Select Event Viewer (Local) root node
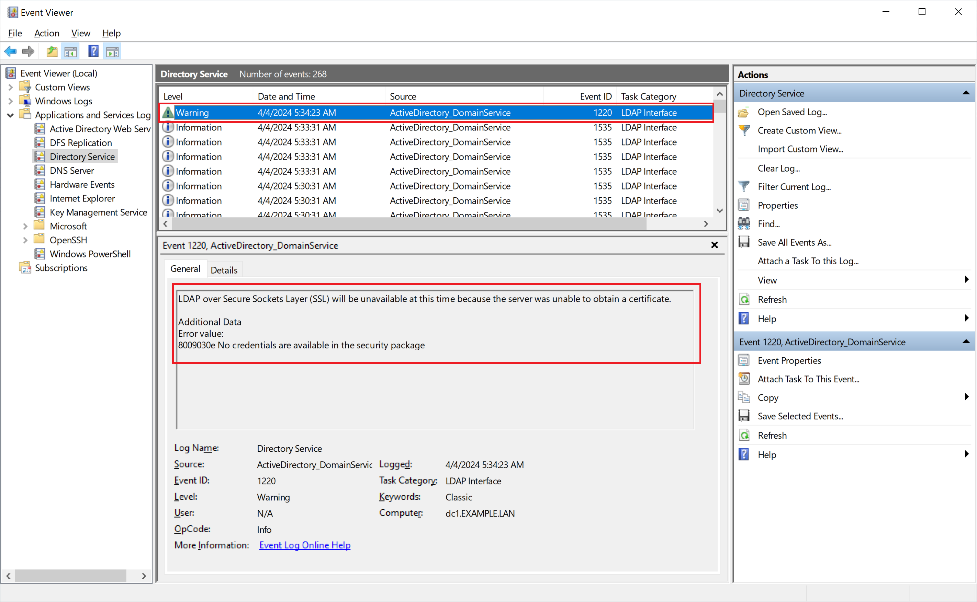This screenshot has height=602, width=977. 59,73
